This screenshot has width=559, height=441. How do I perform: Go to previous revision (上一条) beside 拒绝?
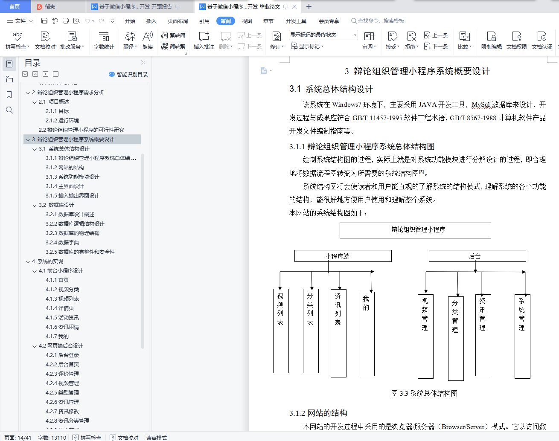point(436,35)
